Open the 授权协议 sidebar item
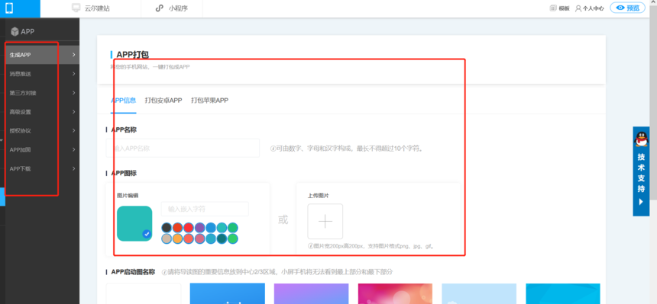Screen dimensions: 657x304 click(42, 131)
